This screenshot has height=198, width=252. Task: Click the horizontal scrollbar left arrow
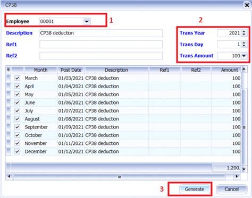point(9,176)
